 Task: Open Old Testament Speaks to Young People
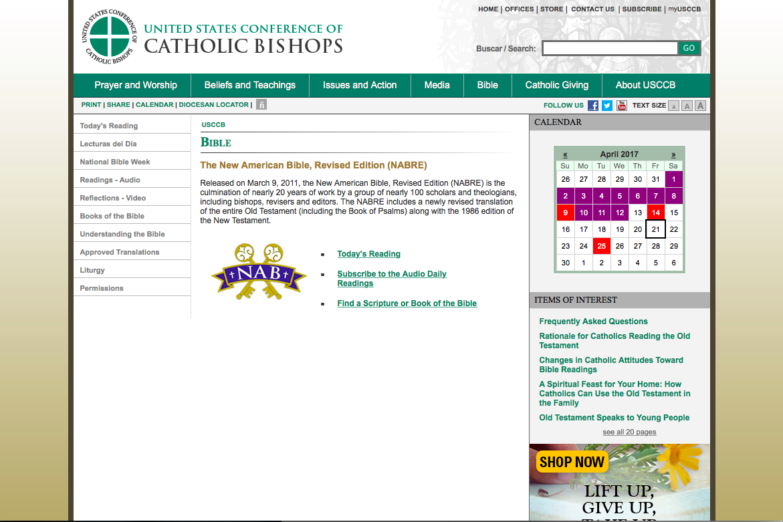[x=614, y=418]
